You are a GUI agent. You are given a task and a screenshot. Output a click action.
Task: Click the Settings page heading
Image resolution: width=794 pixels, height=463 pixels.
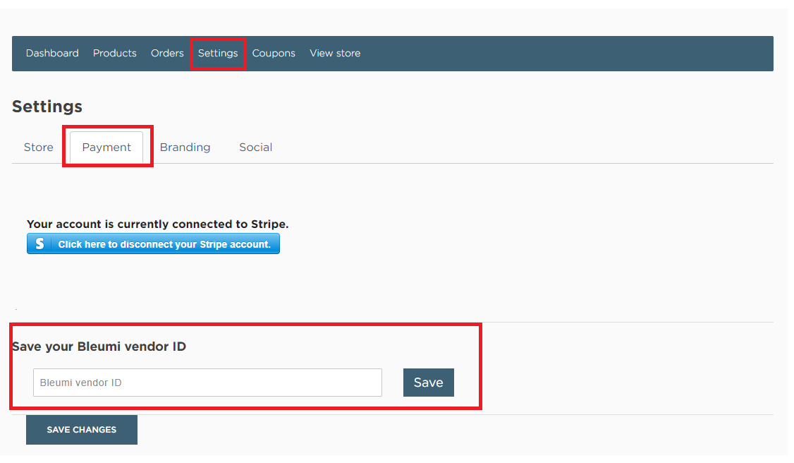tap(47, 107)
